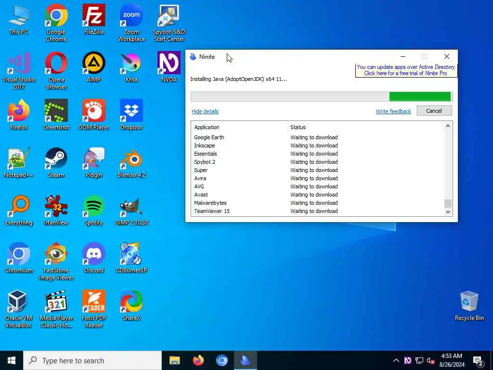Screen dimensions: 493x370
Task: Click Hide details link in Ninite
Action: tap(205, 111)
